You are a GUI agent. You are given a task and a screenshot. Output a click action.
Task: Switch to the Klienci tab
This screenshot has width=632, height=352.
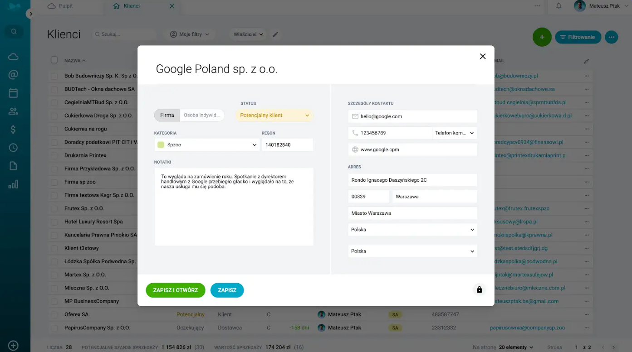coord(127,6)
